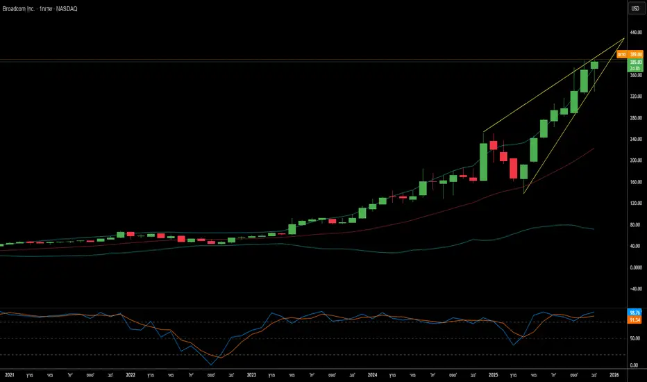Click the Broadcom Inc. symbol title

point(19,8)
